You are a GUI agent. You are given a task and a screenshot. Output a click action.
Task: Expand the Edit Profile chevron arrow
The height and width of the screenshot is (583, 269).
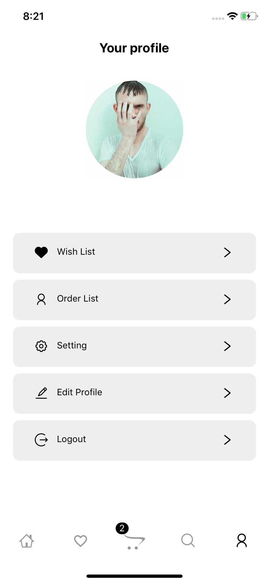(227, 393)
